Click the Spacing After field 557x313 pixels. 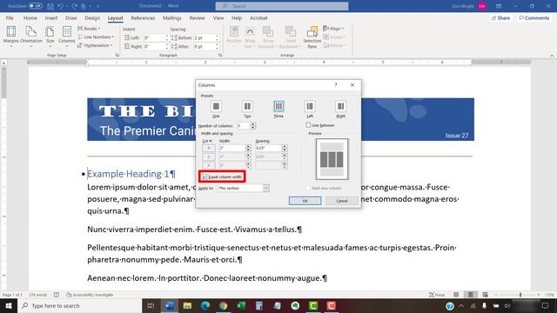click(204, 46)
